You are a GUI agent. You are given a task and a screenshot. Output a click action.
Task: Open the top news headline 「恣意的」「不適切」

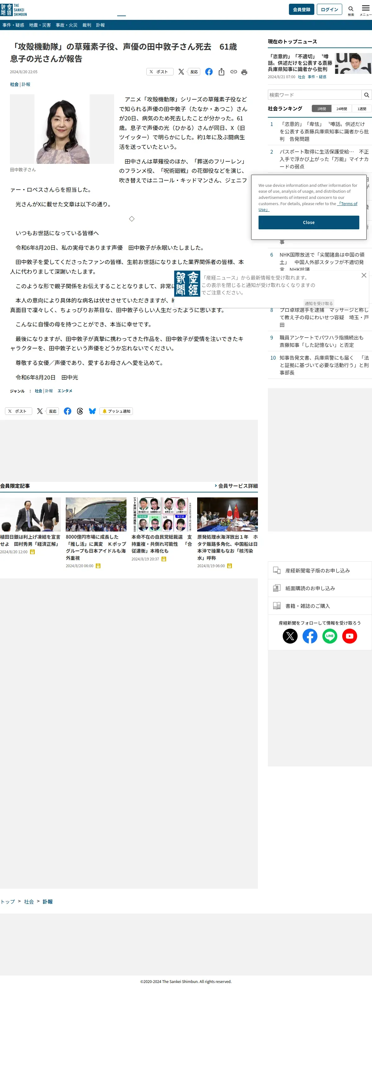click(x=300, y=63)
